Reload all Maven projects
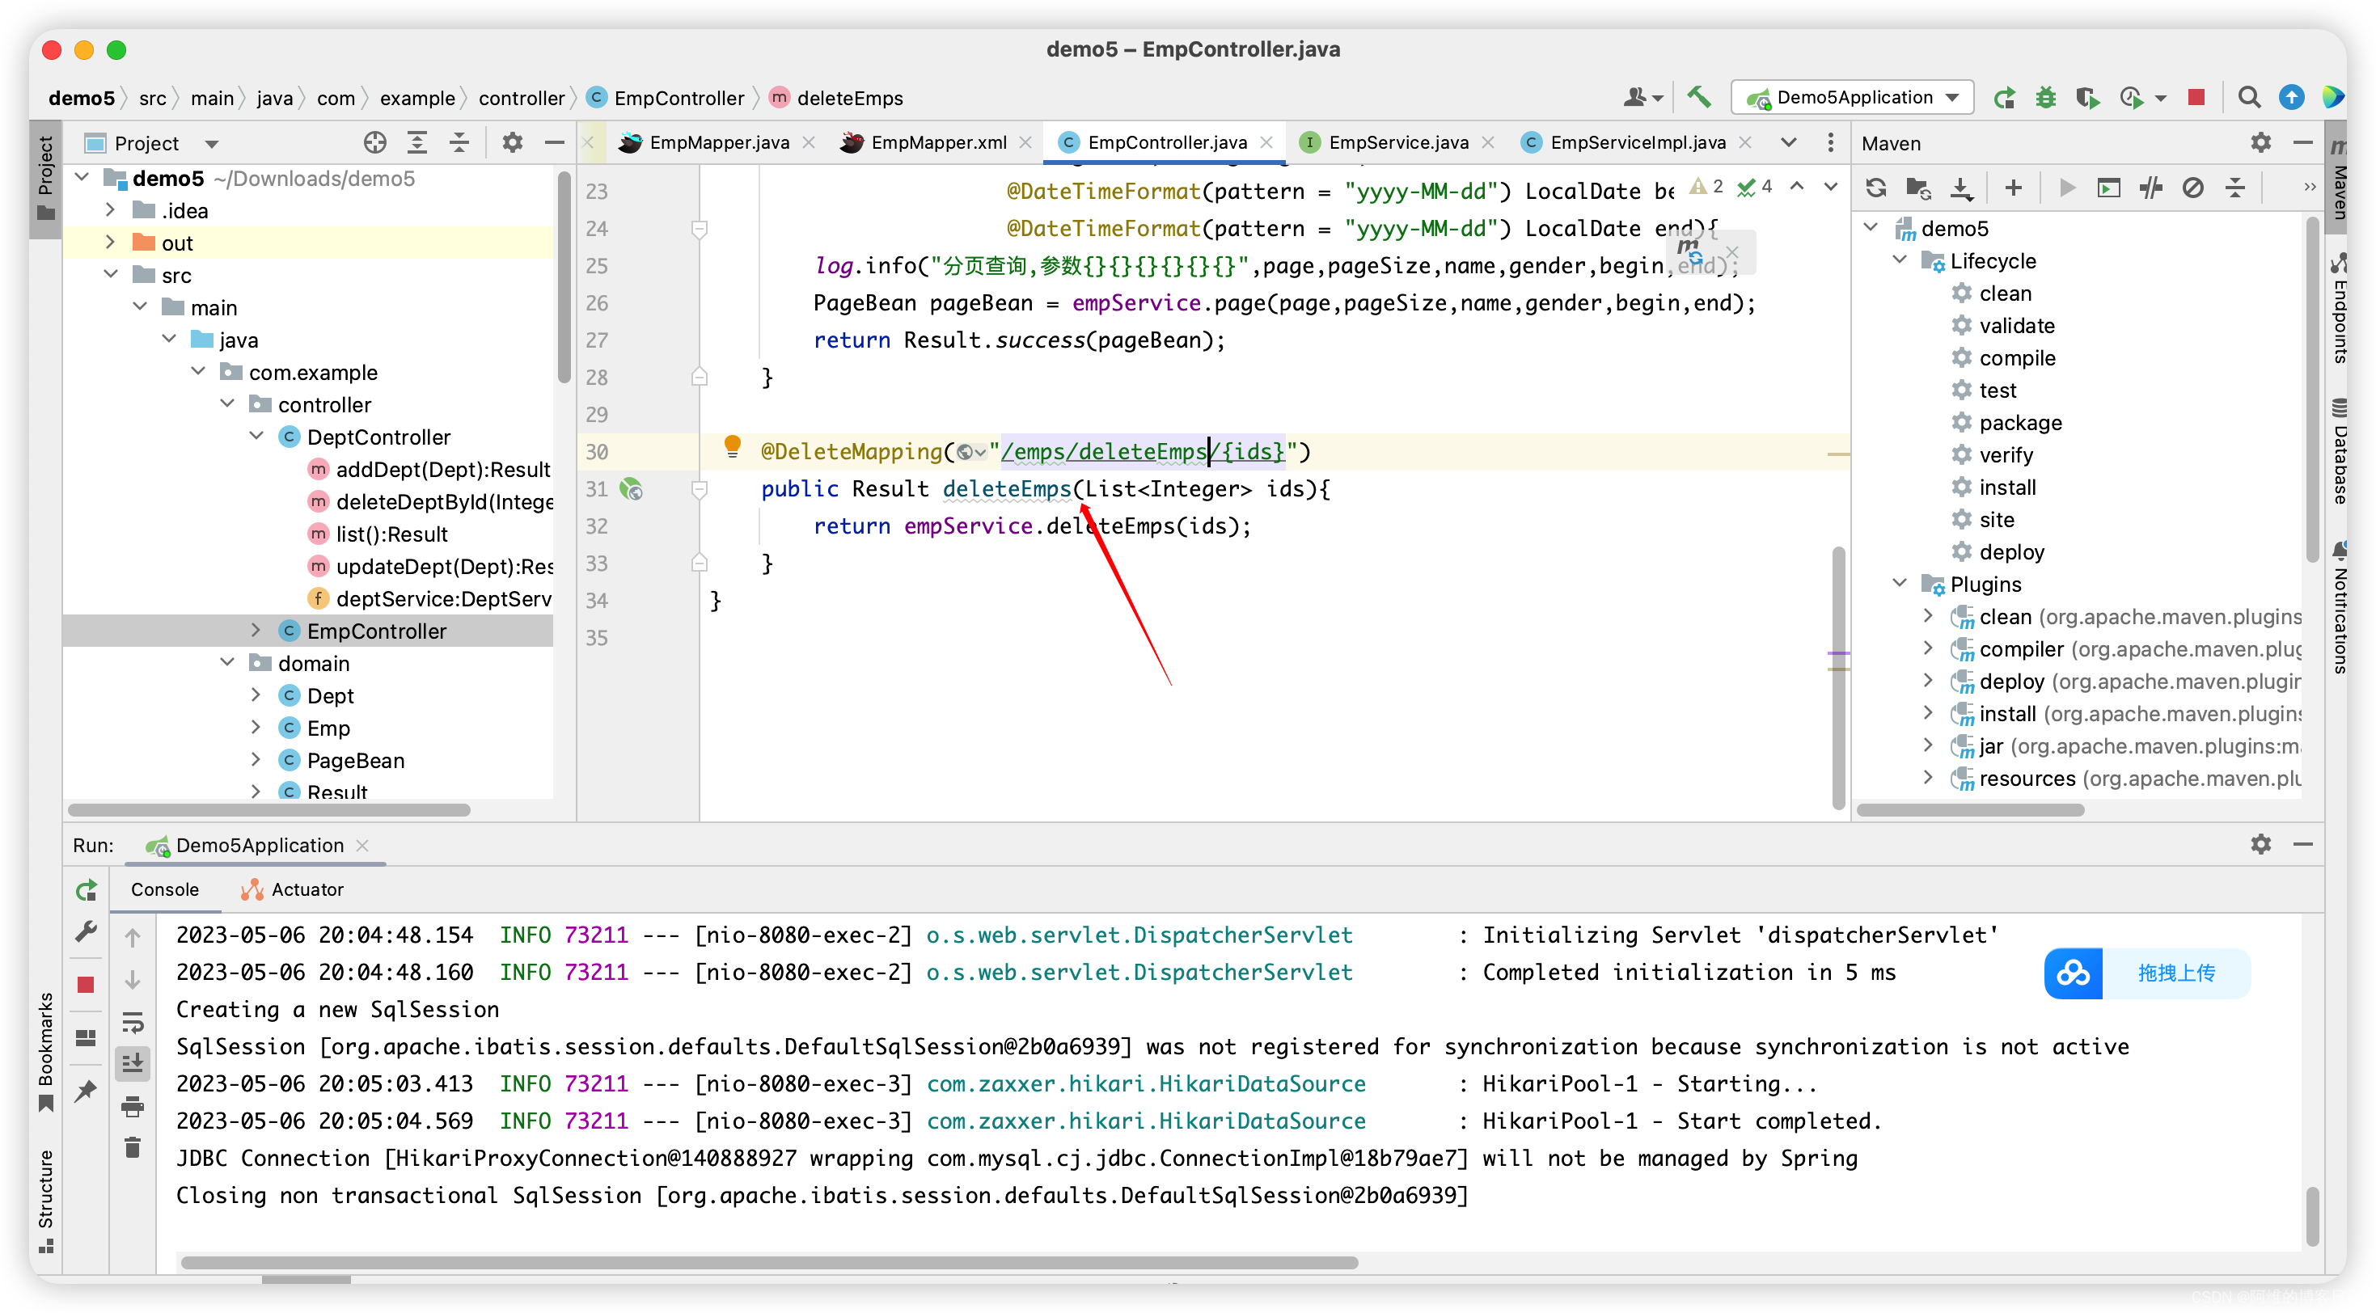The height and width of the screenshot is (1313, 2376). click(1876, 188)
